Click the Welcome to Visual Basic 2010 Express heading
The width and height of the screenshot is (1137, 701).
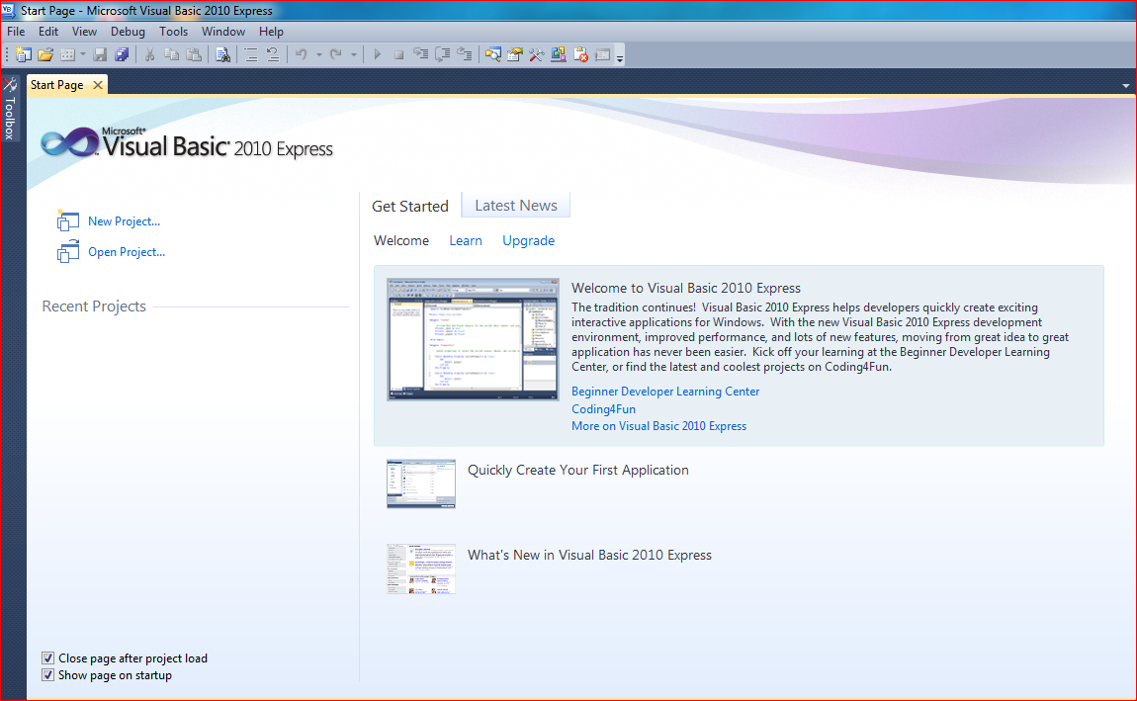coord(686,288)
